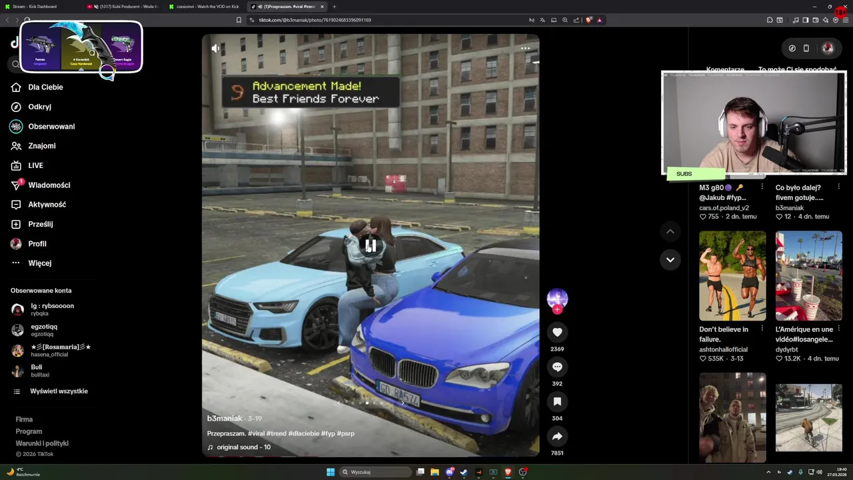Switch to Stream - Kick Dashboard tab
Screen dimensions: 853x480
(40, 7)
